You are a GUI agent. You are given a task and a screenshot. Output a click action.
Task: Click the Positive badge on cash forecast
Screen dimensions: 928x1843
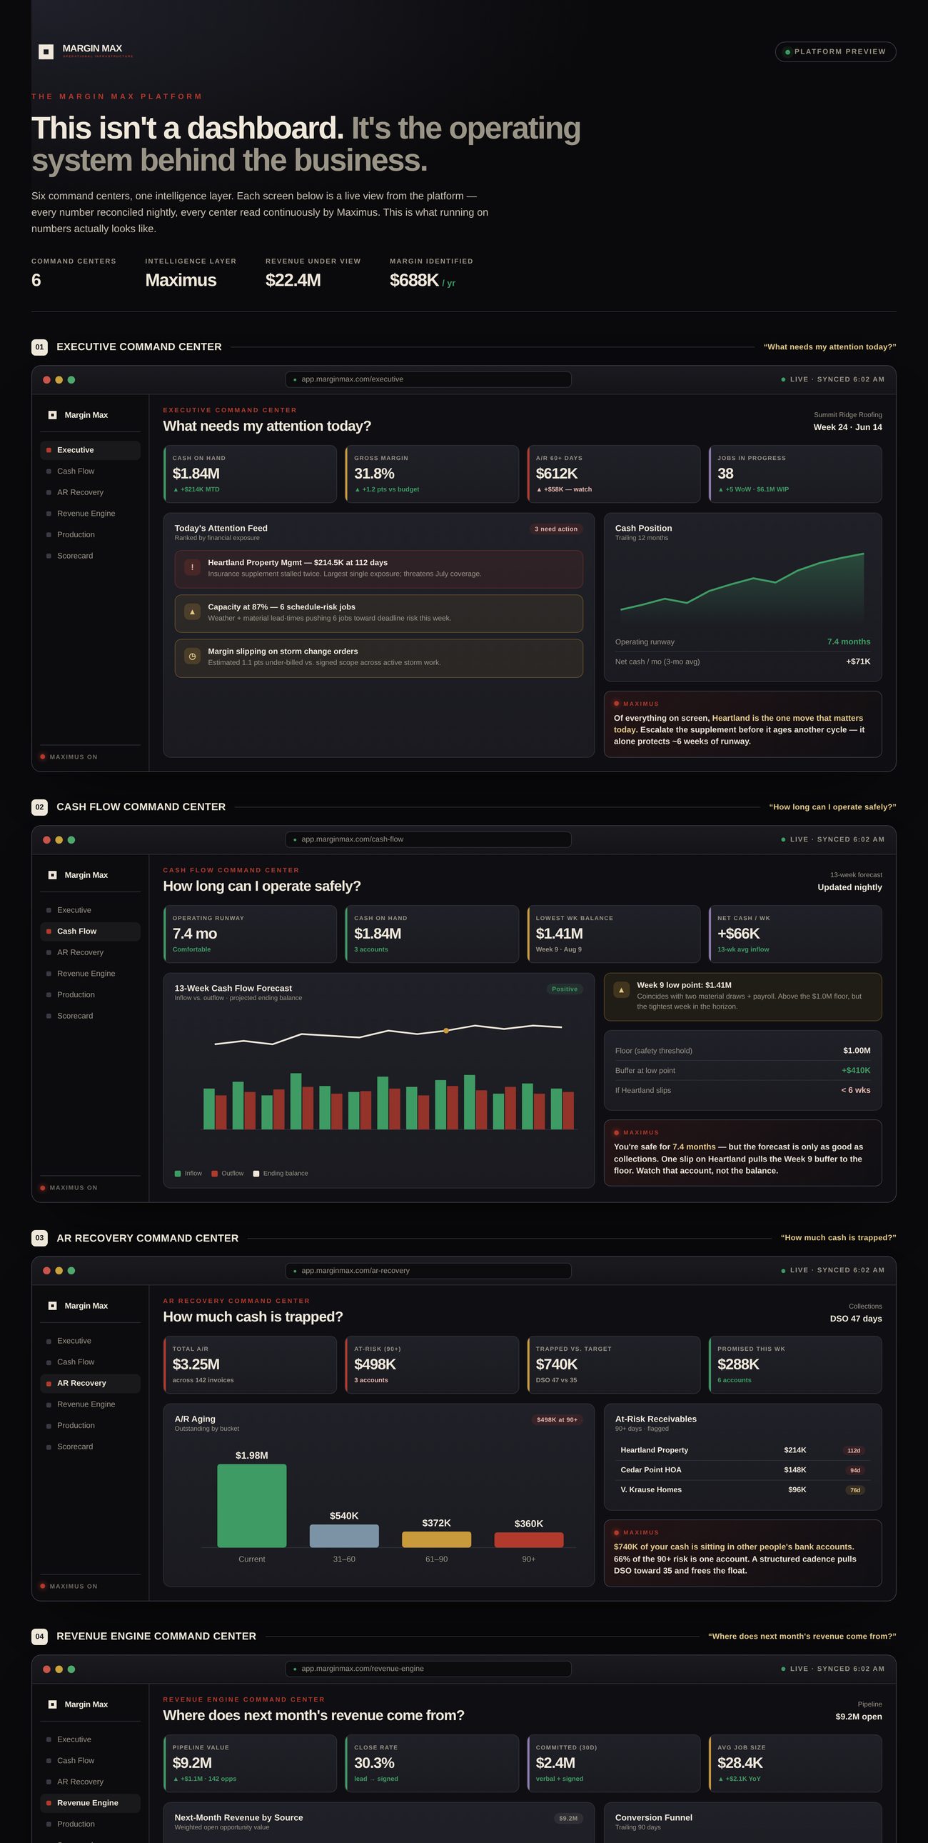[565, 989]
